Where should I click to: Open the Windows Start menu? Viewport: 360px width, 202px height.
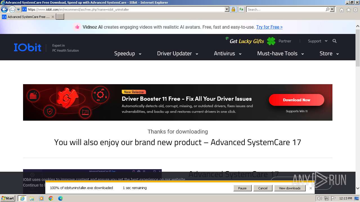[x=8, y=198]
